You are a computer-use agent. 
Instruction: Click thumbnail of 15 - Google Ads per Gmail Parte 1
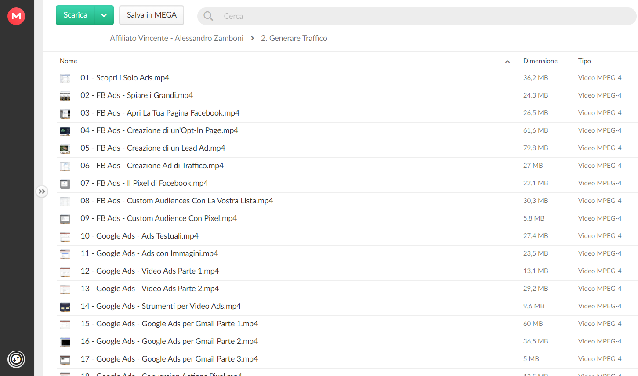coord(65,325)
